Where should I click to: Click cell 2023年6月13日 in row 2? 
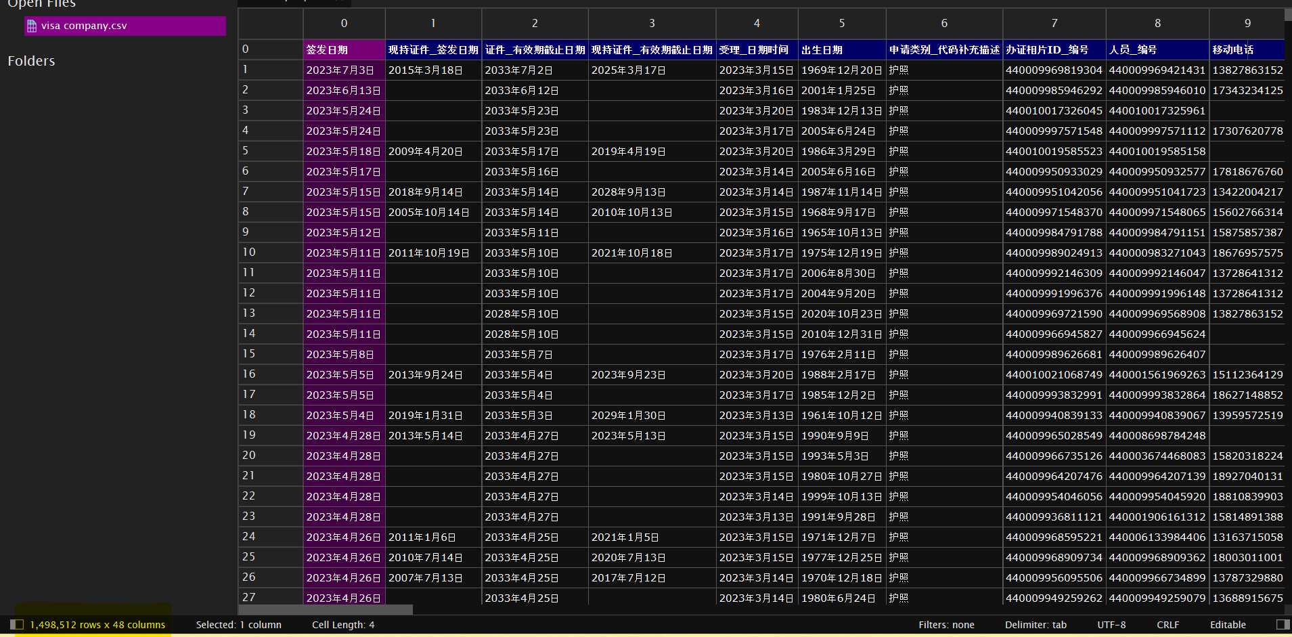tap(344, 90)
